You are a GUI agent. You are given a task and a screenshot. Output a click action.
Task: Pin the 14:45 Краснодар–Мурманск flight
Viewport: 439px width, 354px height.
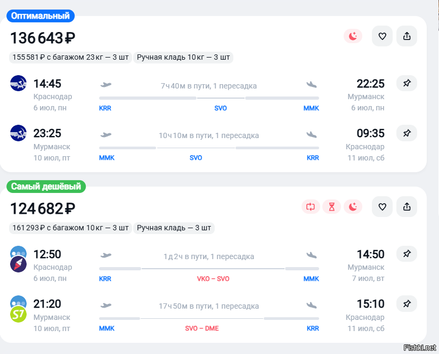[x=407, y=84]
